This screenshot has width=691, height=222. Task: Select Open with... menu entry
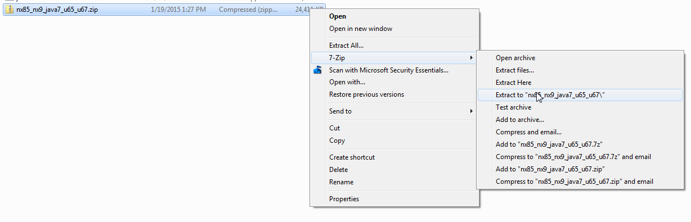[347, 83]
